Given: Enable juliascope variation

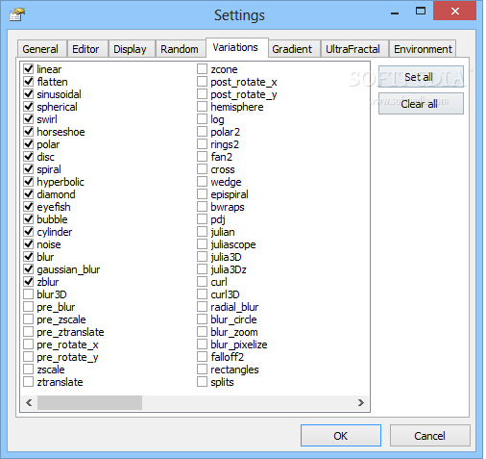Looking at the screenshot, I should pos(202,243).
